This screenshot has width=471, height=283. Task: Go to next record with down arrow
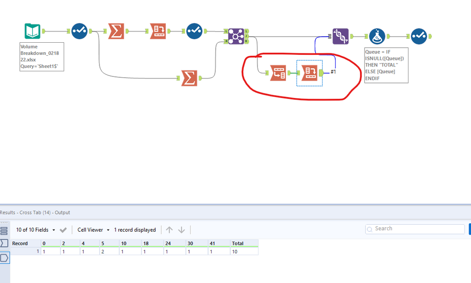click(181, 230)
